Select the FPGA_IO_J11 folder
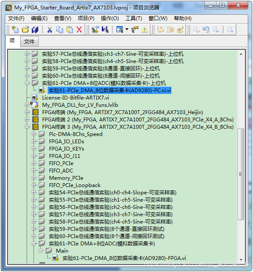 (x=64, y=156)
